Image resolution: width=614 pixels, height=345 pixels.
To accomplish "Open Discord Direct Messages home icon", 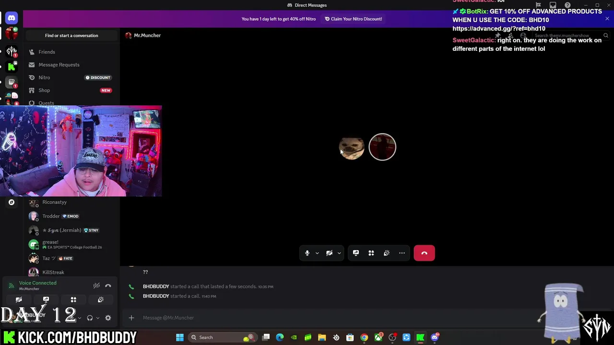I will (12, 18).
